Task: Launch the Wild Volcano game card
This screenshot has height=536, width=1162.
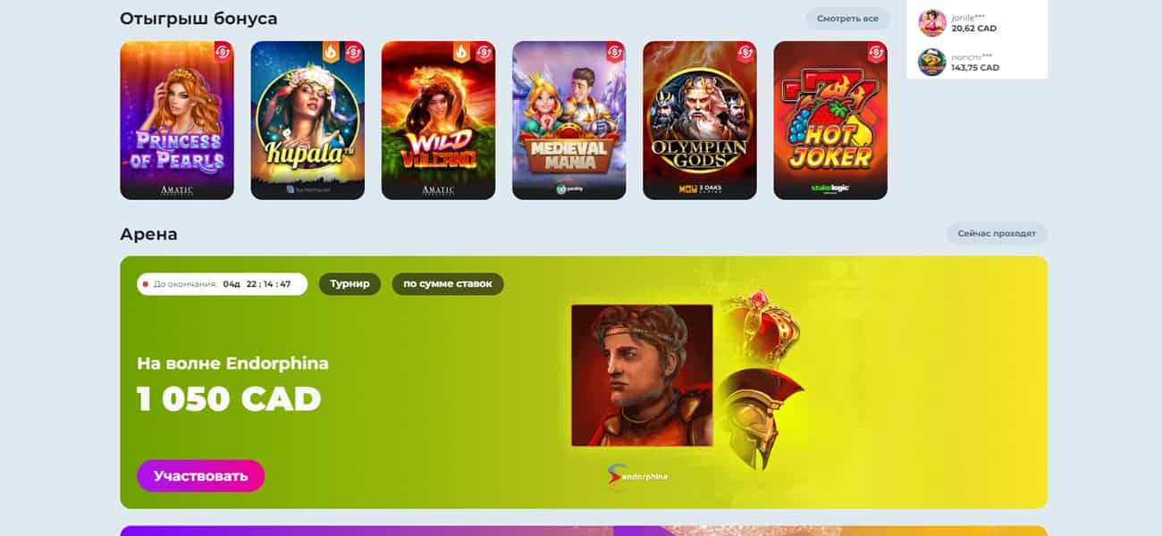Action: tap(438, 120)
